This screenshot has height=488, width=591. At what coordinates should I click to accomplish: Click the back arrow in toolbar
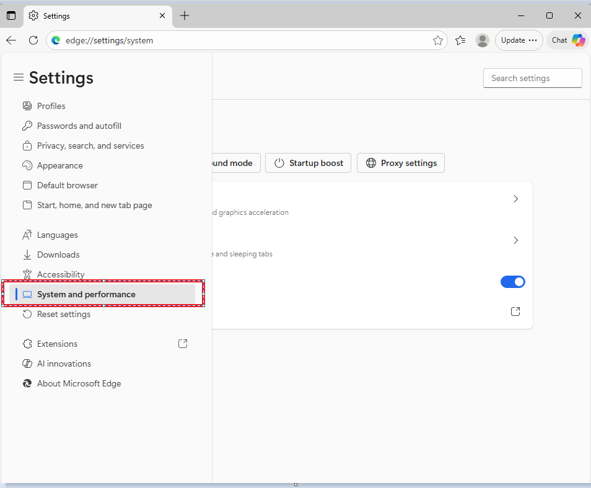11,40
